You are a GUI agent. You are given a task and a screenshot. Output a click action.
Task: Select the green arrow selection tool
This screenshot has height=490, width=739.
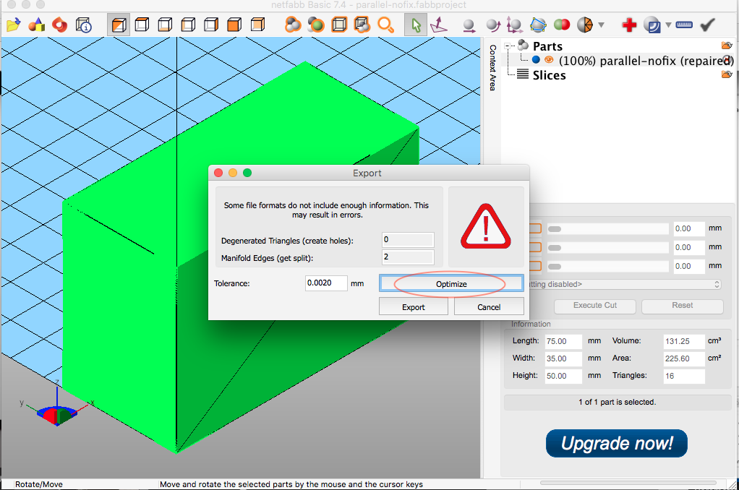tap(416, 25)
